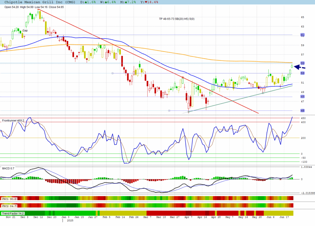This screenshot has width=315, height=226.
Task: Select the Jun 17 date label
Action: point(284,217)
